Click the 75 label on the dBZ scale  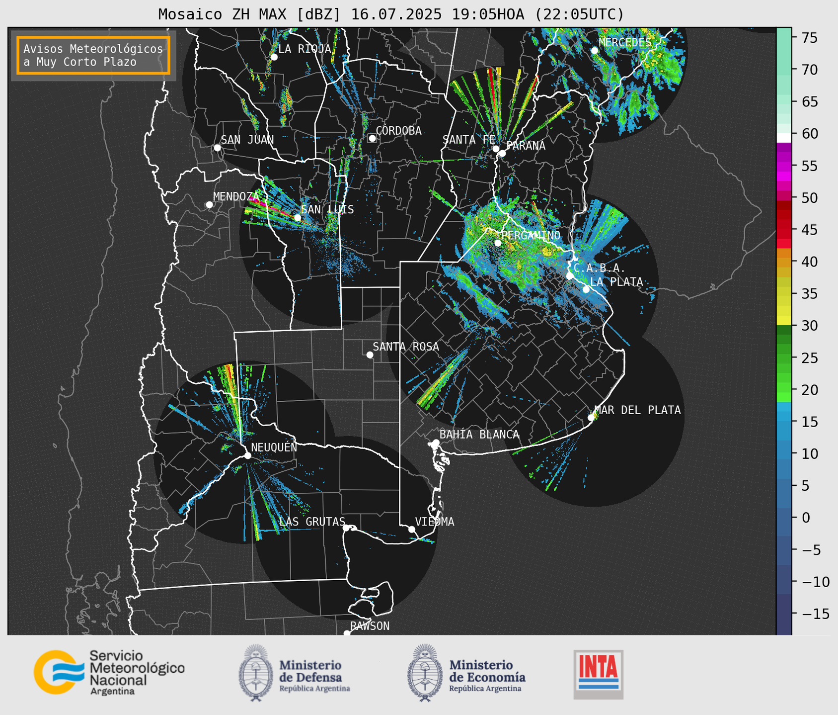click(809, 38)
